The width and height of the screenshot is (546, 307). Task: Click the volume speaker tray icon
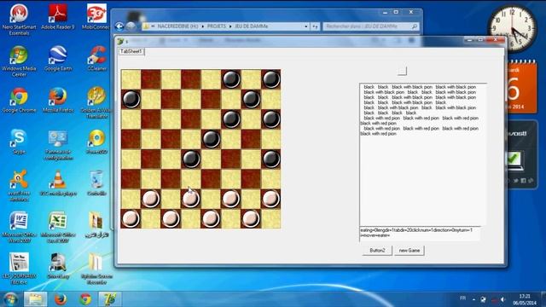tap(503, 299)
